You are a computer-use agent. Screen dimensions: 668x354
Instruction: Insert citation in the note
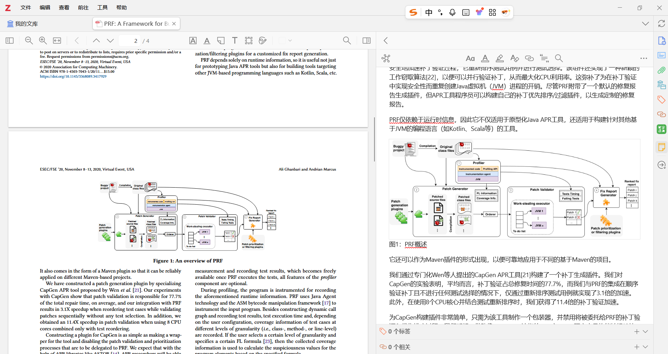click(544, 58)
